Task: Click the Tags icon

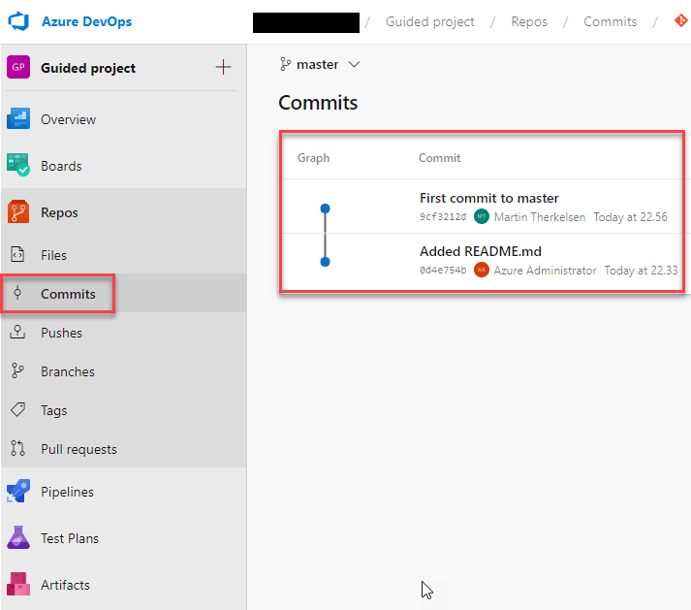Action: pos(17,410)
